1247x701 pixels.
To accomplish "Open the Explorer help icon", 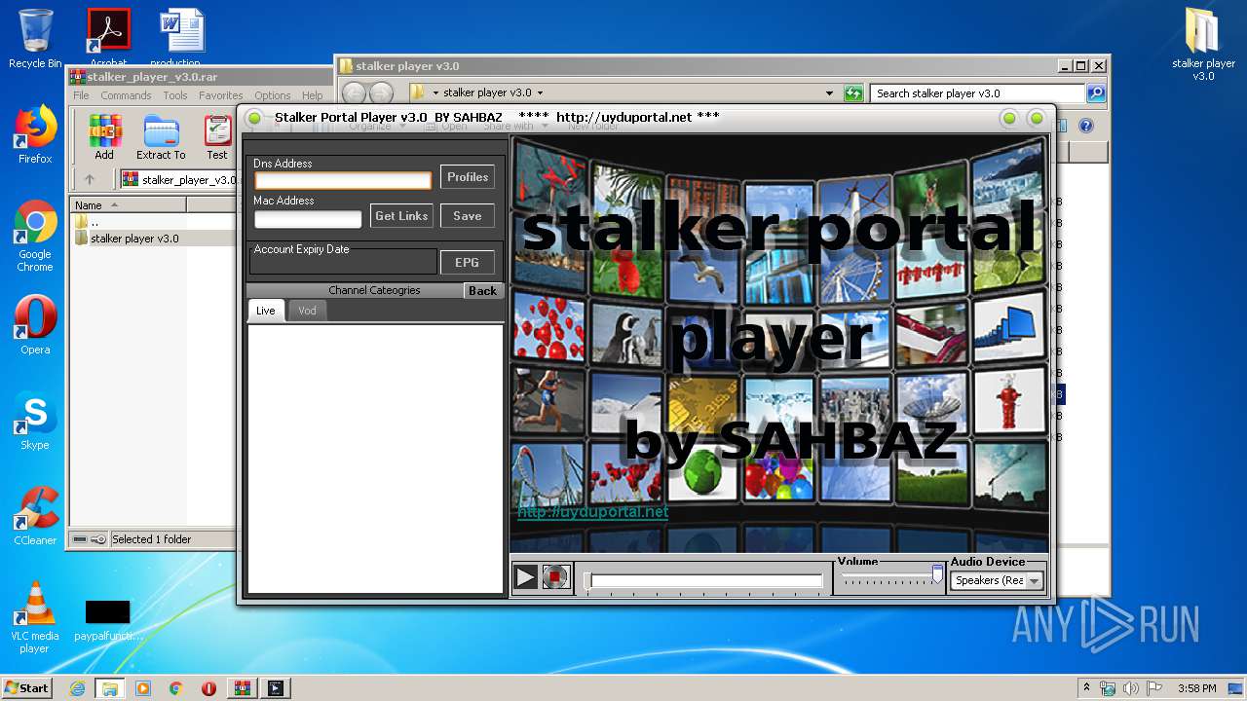I will point(1086,126).
